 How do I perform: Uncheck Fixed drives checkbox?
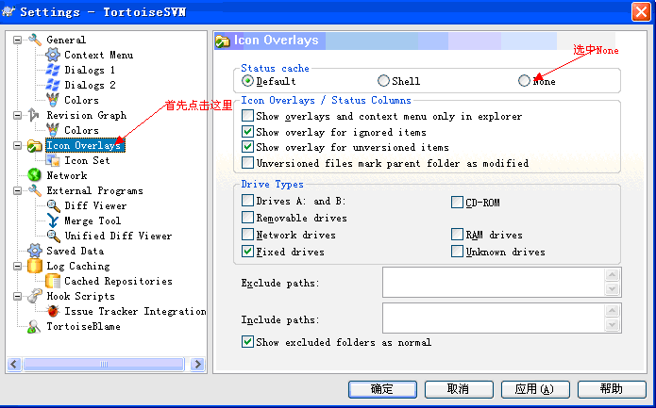point(247,251)
